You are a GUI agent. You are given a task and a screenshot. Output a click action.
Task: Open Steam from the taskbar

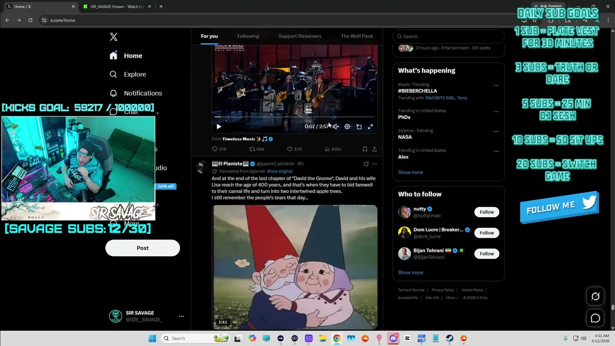(x=450, y=338)
